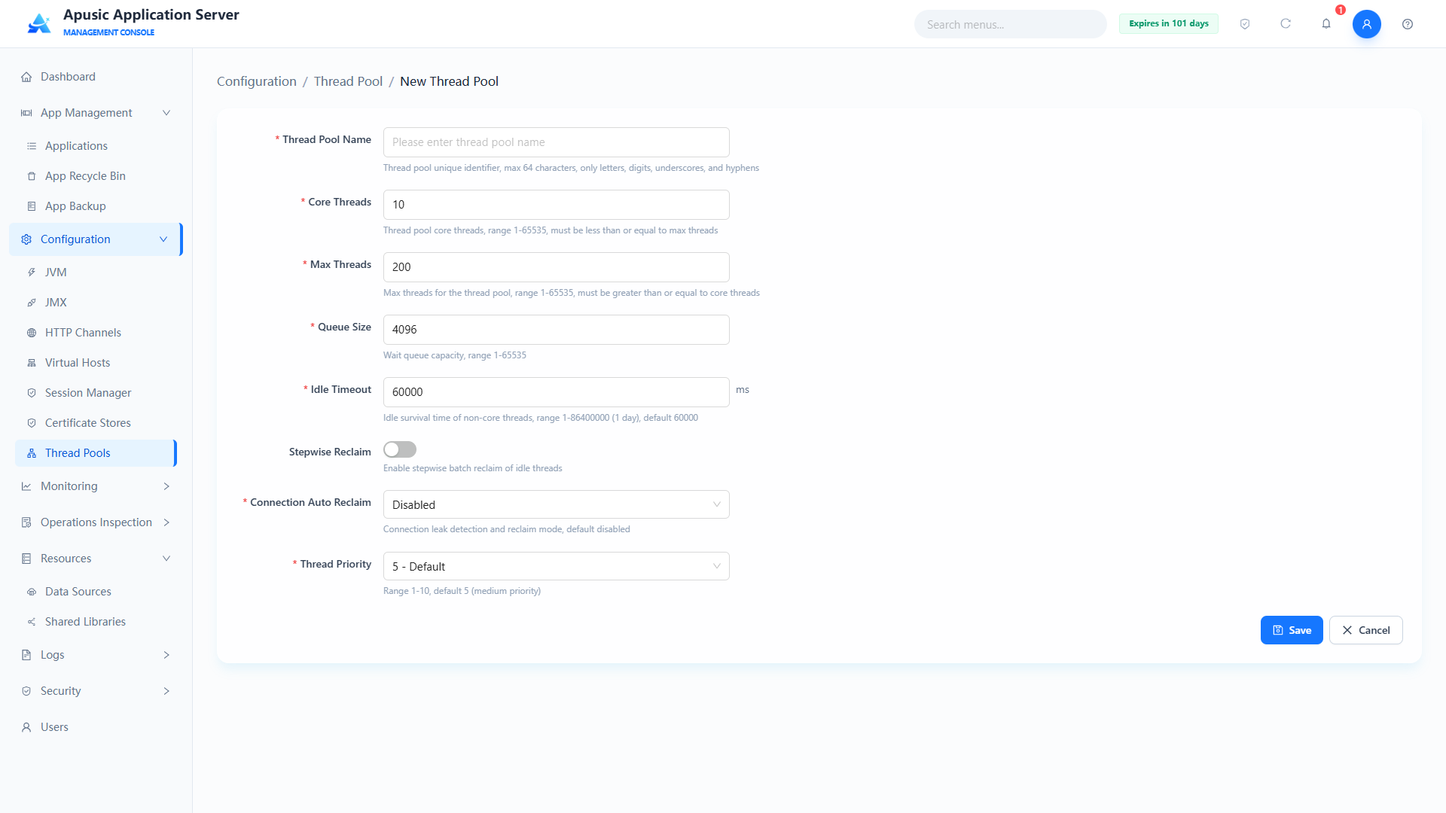This screenshot has height=813, width=1446.
Task: Select Thread Pools in the sidebar
Action: [x=96, y=453]
